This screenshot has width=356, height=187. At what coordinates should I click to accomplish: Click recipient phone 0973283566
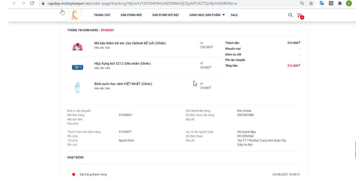(245, 136)
